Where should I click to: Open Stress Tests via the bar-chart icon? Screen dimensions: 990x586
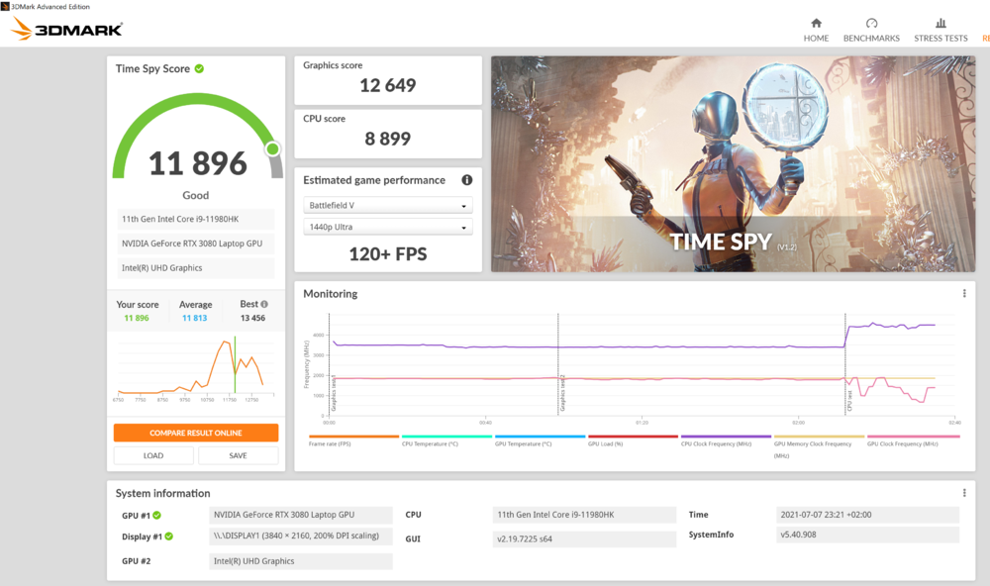coord(940,24)
